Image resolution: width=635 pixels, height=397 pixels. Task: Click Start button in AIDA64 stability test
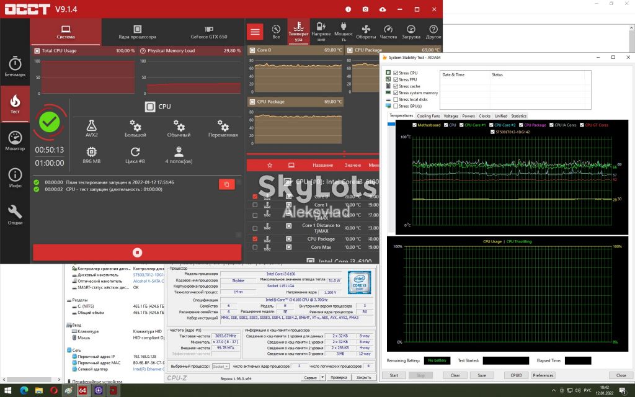tap(394, 375)
